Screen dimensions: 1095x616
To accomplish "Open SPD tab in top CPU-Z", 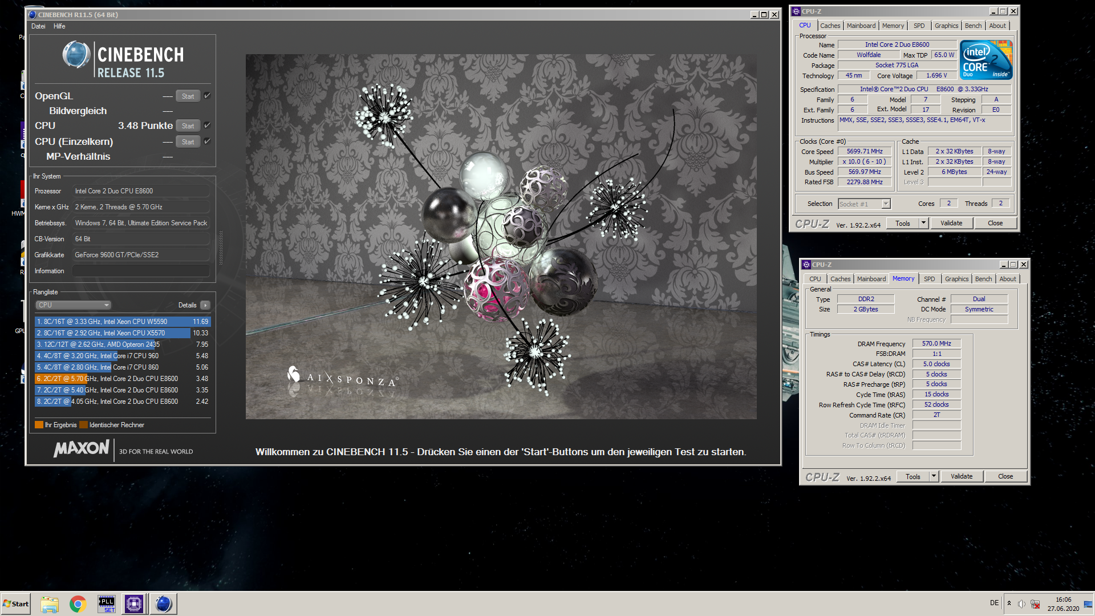I will (919, 26).
